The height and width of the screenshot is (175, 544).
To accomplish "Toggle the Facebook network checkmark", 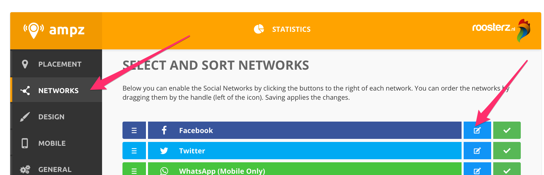I will [507, 130].
